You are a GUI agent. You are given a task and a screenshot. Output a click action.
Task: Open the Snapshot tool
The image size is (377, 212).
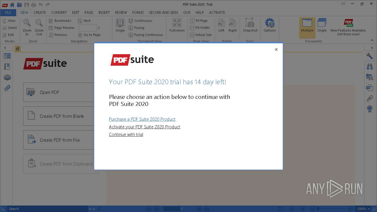[x=250, y=26]
